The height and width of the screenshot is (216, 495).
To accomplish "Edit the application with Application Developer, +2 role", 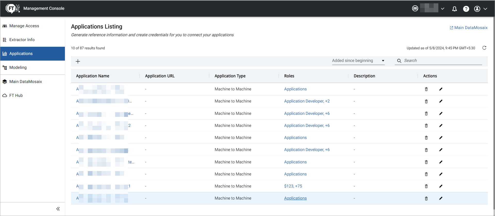I will 441,101.
